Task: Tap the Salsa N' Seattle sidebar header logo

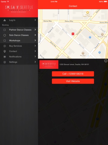Action: (19, 9)
